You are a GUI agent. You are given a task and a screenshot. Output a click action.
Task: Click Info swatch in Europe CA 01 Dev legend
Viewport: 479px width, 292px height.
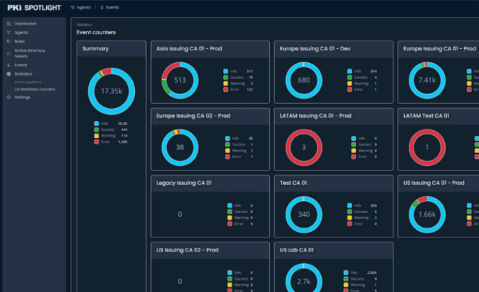tap(350, 71)
